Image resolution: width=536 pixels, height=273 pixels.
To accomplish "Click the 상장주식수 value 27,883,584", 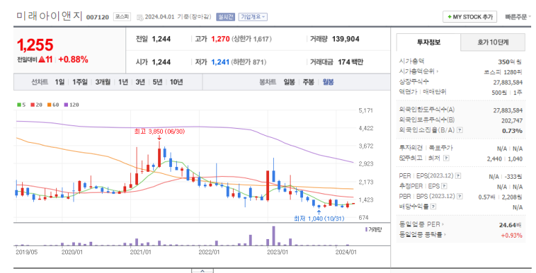I will [508, 82].
